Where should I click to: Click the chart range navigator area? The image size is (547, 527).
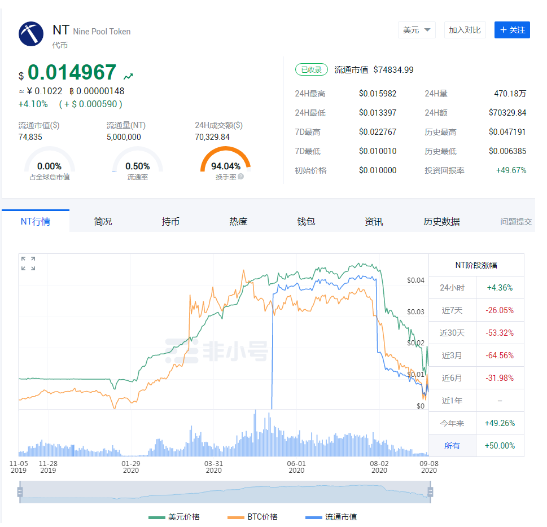click(225, 492)
